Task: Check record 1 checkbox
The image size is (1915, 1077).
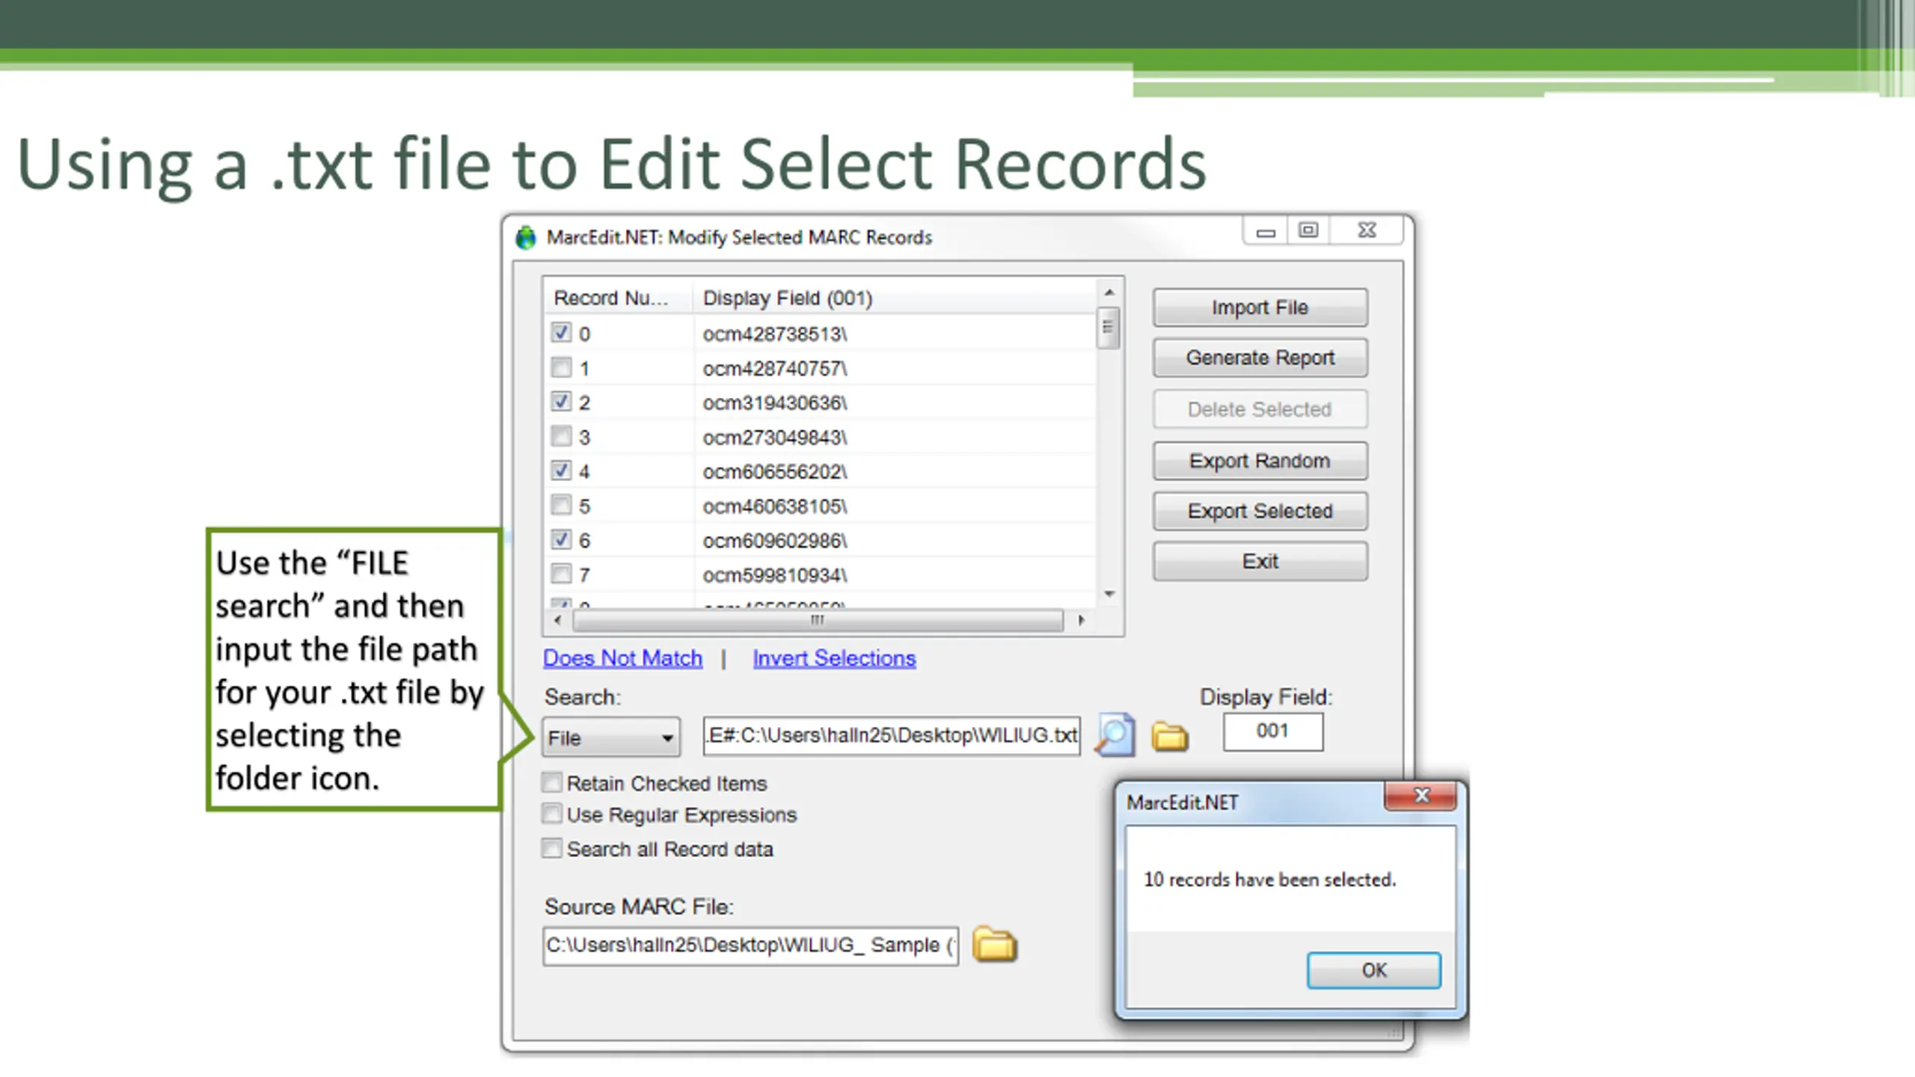Action: coord(561,366)
